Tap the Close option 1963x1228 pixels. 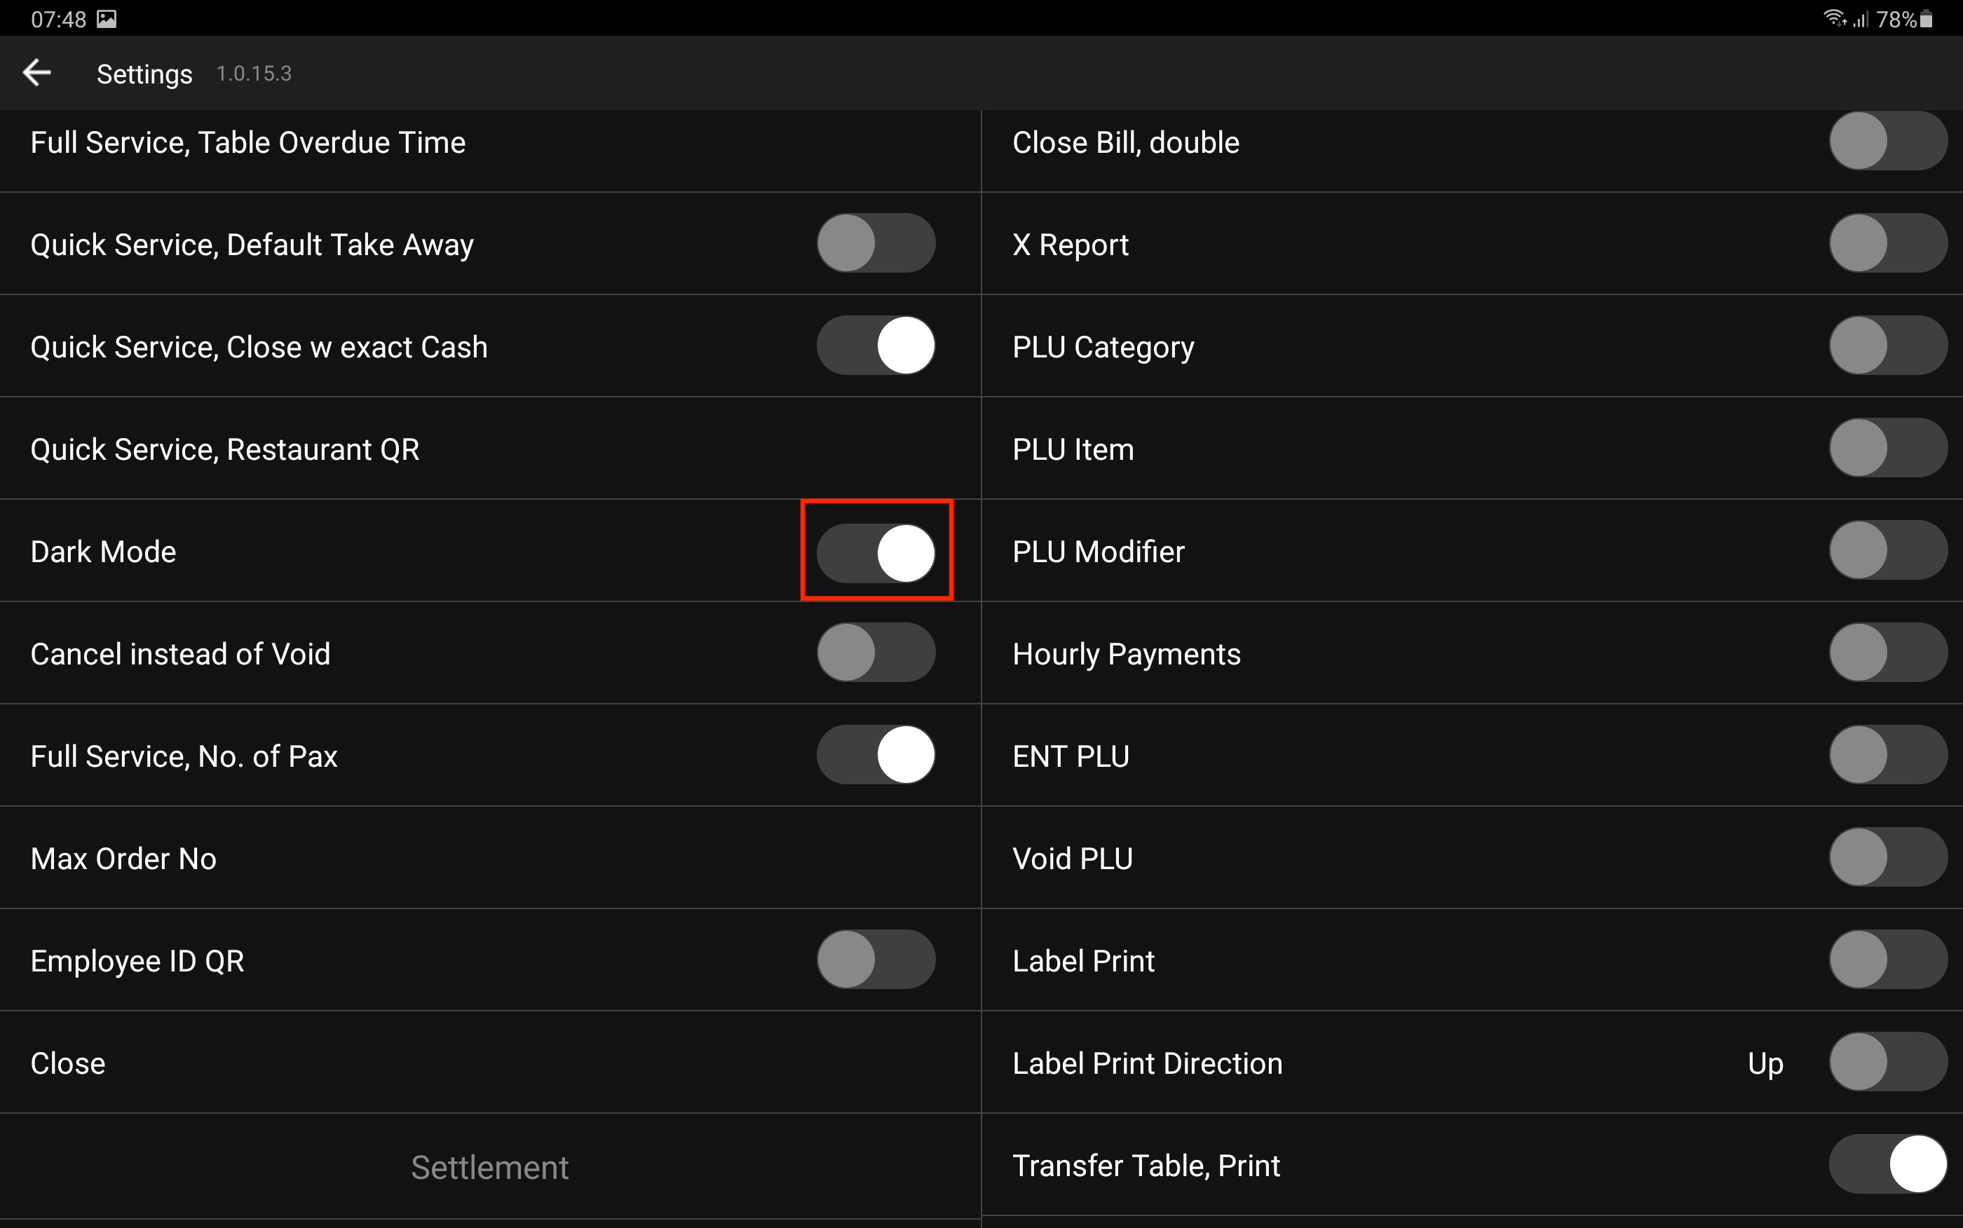coord(68,1064)
